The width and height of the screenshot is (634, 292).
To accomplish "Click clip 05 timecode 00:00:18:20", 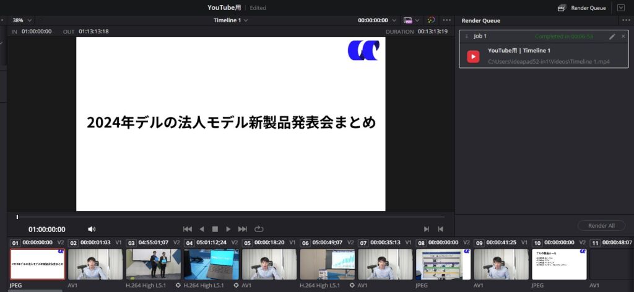I will tap(269, 243).
